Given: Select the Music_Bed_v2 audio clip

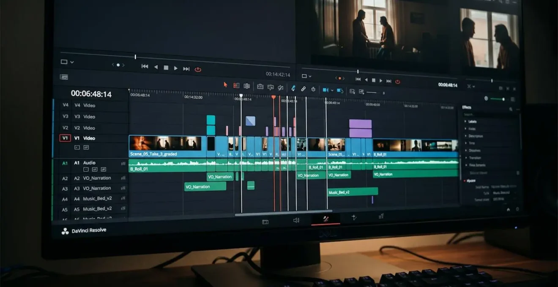Looking at the screenshot, I should coord(353,192).
